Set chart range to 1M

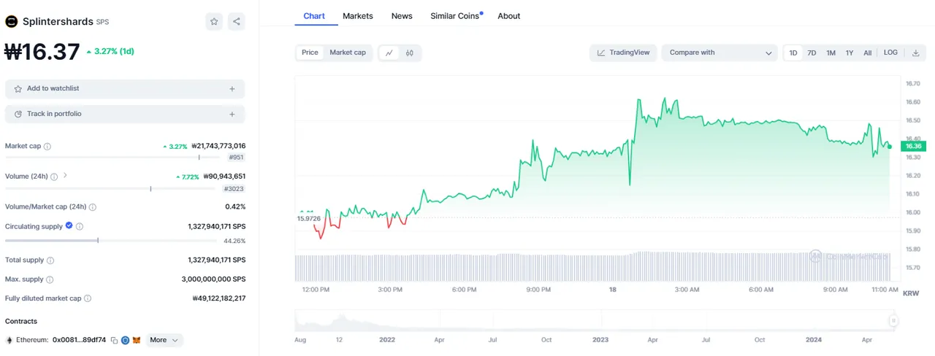[831, 53]
